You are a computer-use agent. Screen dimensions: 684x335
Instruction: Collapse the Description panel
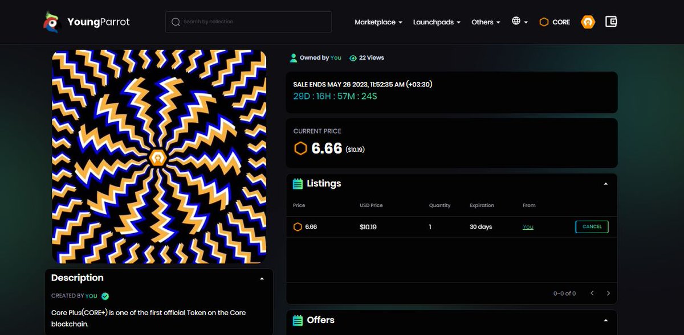(x=262, y=278)
